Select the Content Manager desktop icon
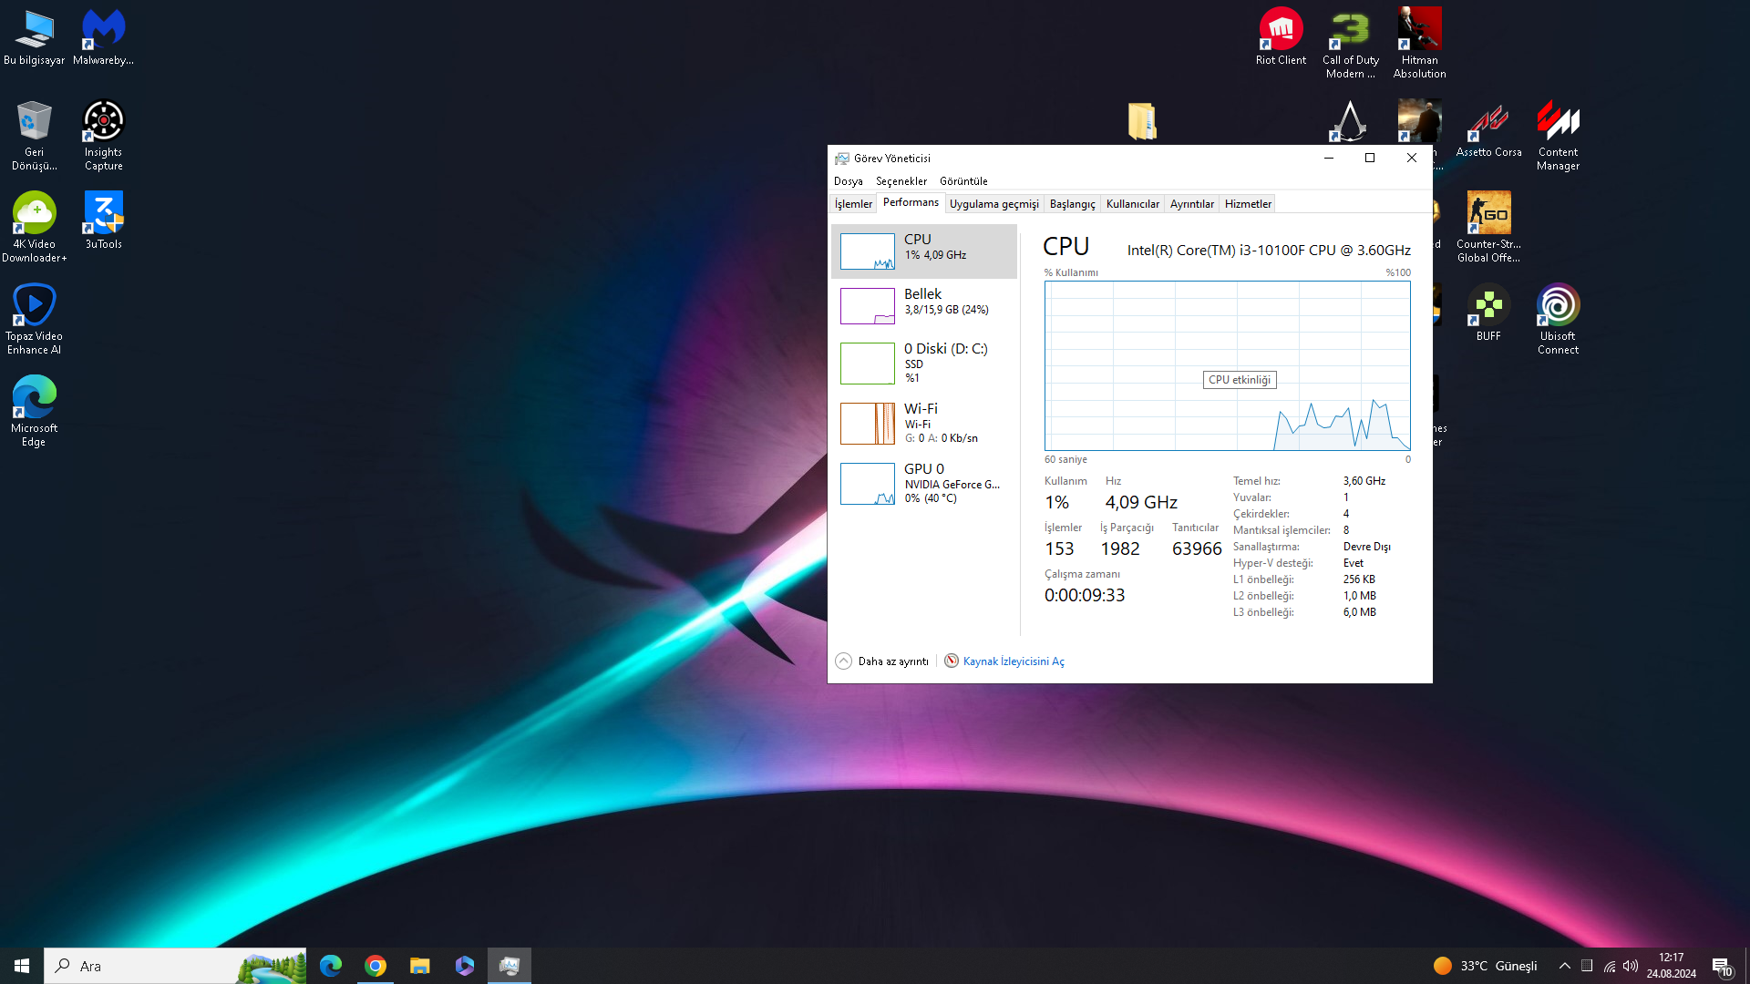 coord(1558,136)
